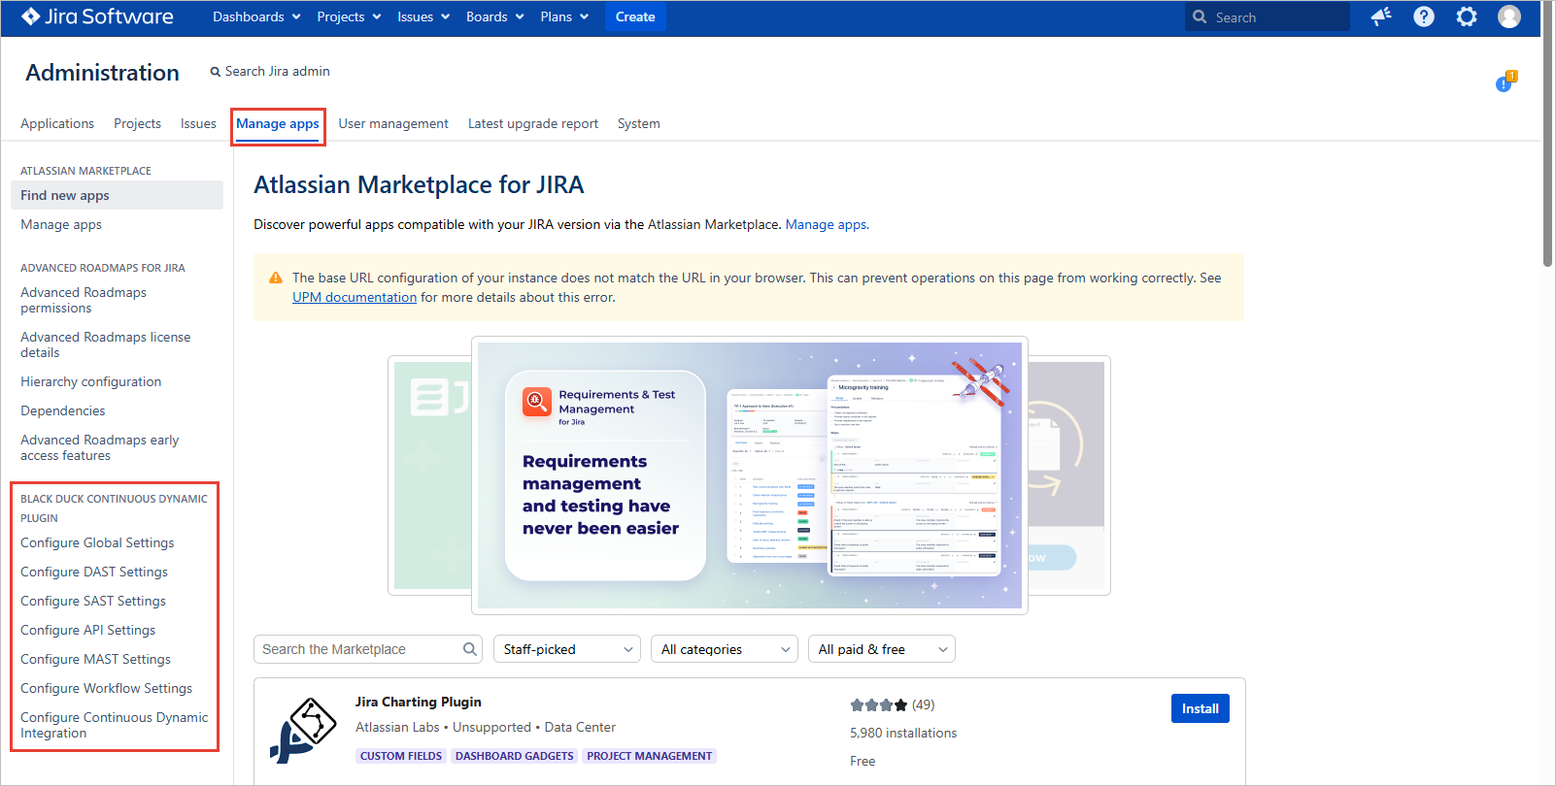Open the All categories dropdown
Image resolution: width=1556 pixels, height=786 pixels.
725,649
